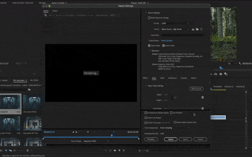Image resolution: width=252 pixels, height=157 pixels.
Task: Open the Effects tab in export dialog
Action: pyautogui.click(x=145, y=78)
